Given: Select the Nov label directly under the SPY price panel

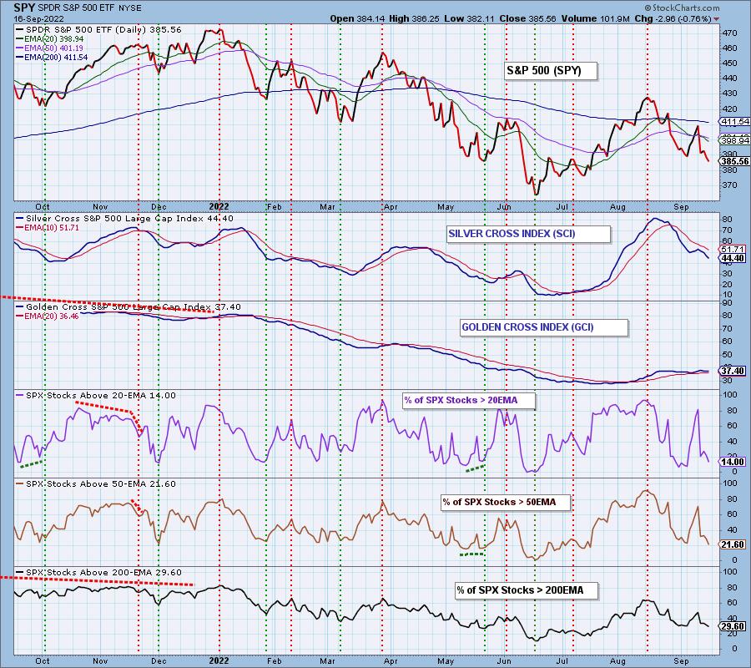Looking at the screenshot, I should tap(100, 207).
